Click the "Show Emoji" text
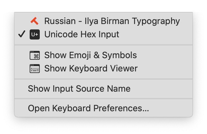 (x=68, y=55)
